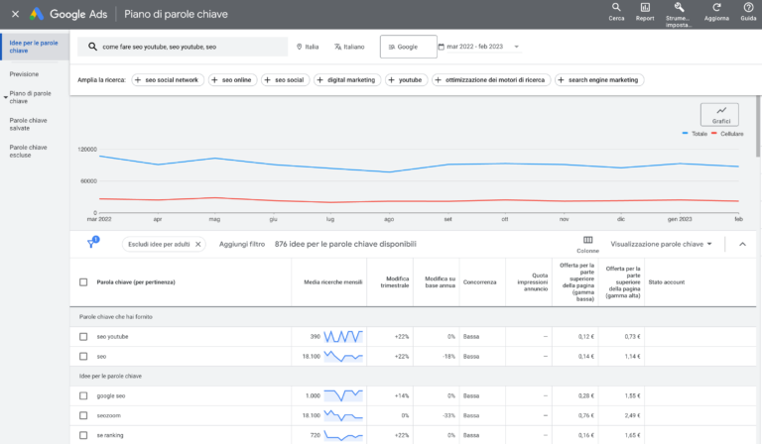Viewport: 762px width, 444px height.
Task: Select the header checkbox for all keywords
Action: coord(83,281)
